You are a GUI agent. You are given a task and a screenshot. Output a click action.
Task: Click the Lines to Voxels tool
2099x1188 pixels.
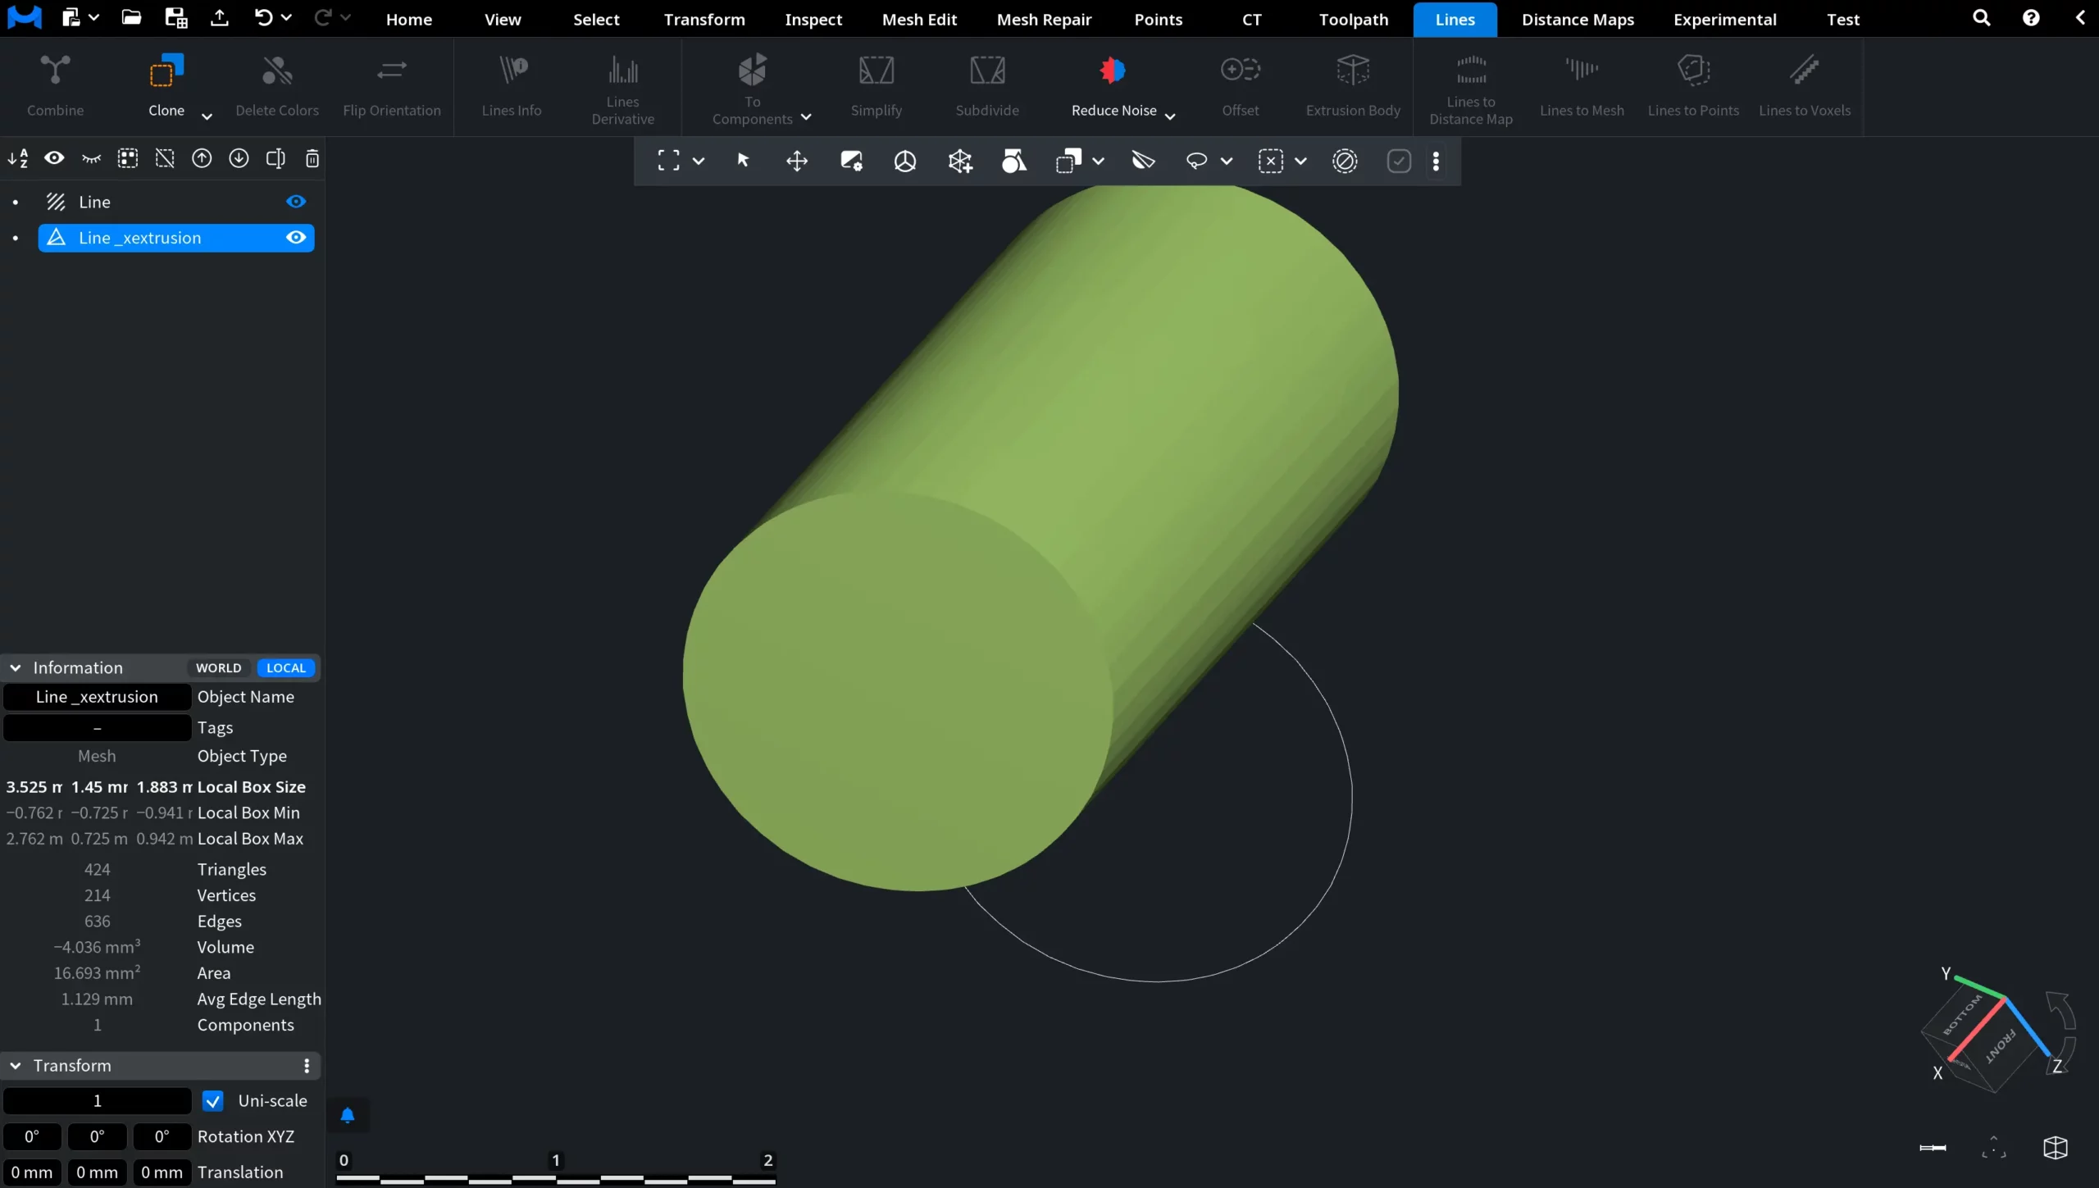click(1805, 86)
